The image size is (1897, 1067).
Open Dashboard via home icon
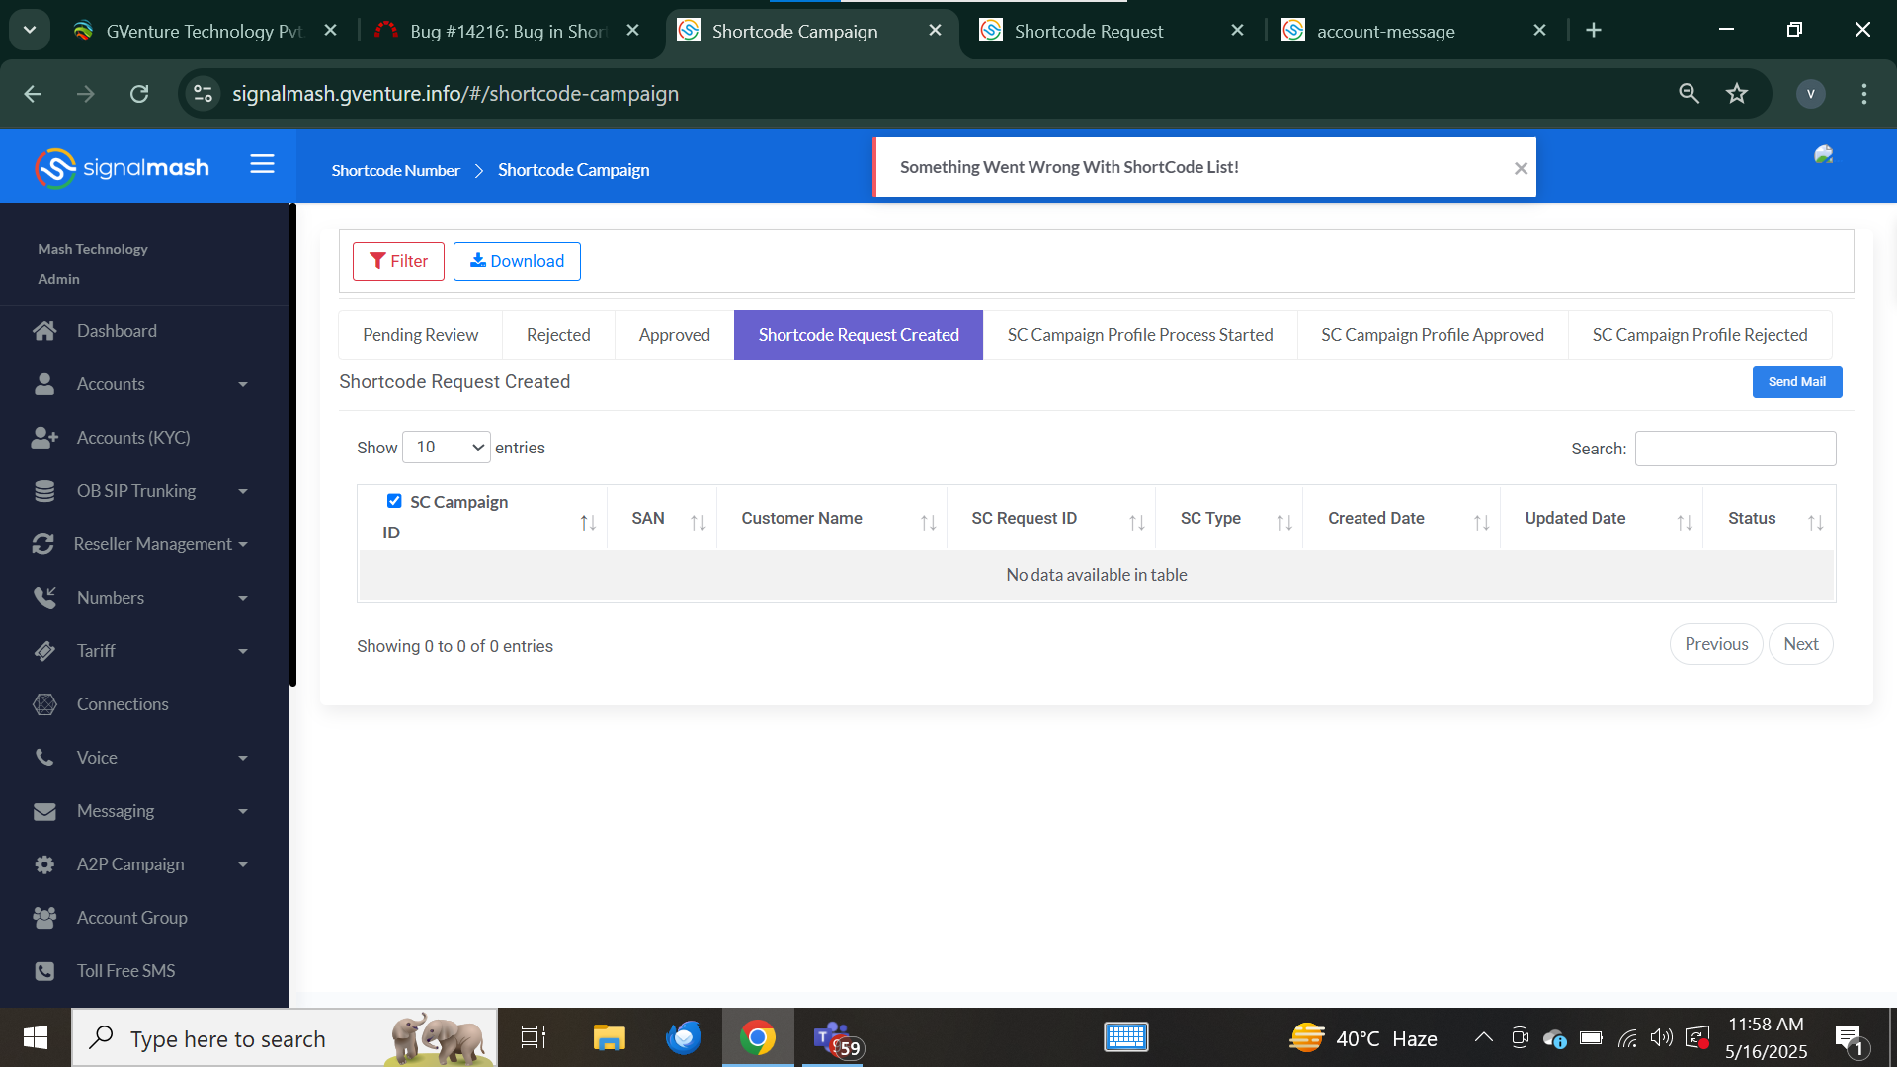[x=44, y=331]
